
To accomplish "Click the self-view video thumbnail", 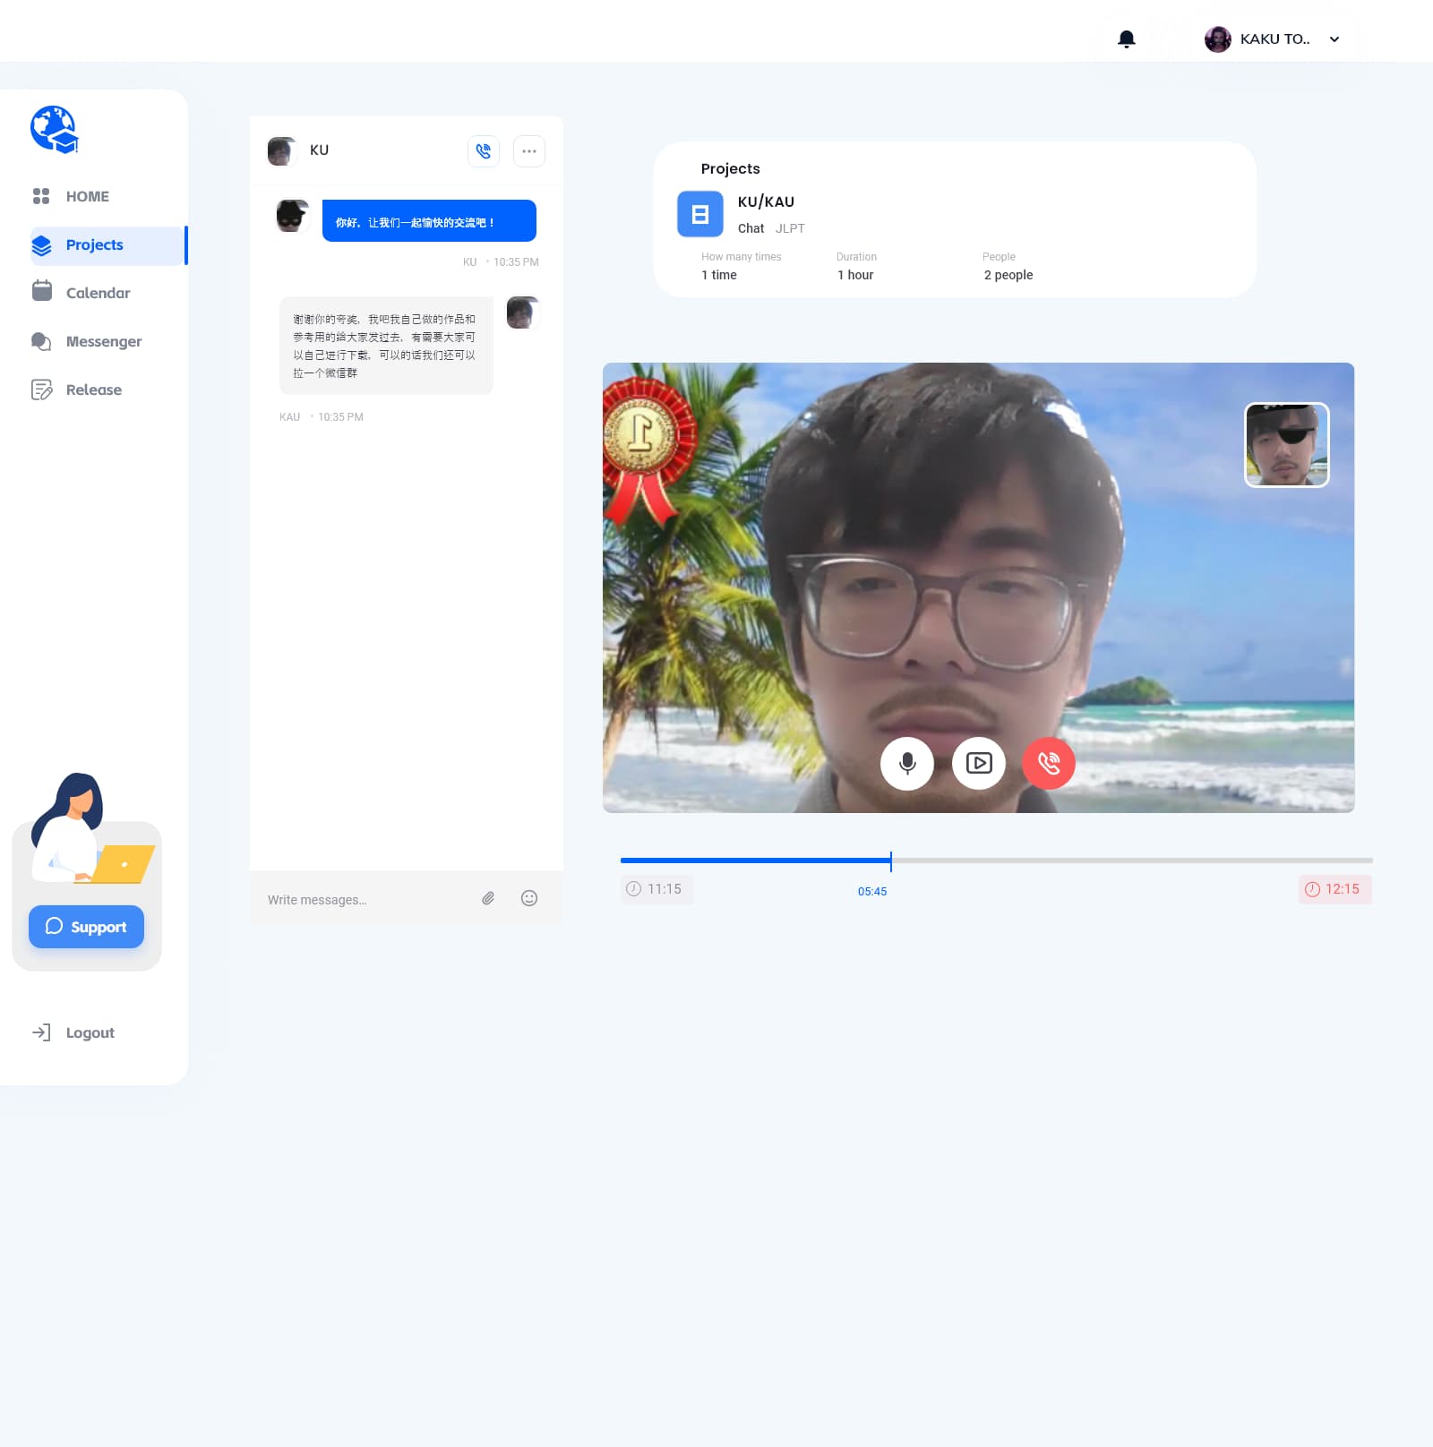I will coord(1286,445).
